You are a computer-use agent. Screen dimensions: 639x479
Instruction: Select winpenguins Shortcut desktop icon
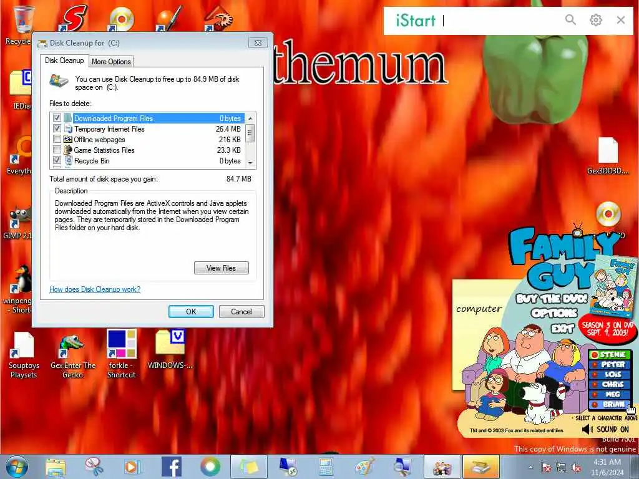pyautogui.click(x=18, y=289)
